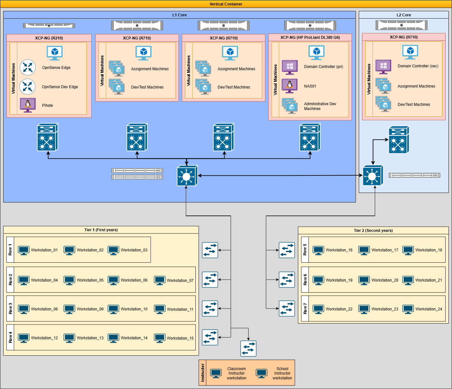This screenshot has width=452, height=389.
Task: Select the OpnSense Dev Edge router icon
Action: (x=28, y=87)
